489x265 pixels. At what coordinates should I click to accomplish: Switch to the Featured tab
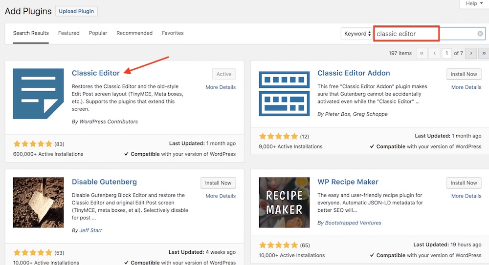tap(68, 33)
